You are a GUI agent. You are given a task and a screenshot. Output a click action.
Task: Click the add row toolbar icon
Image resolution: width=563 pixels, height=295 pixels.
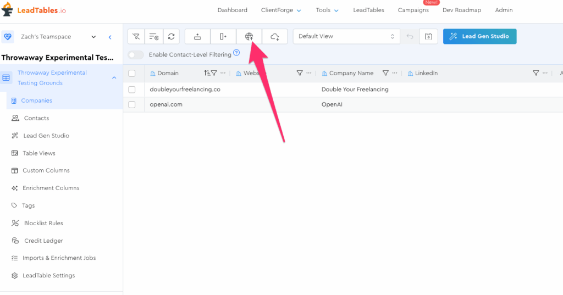197,37
